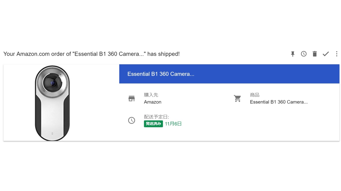The height and width of the screenshot is (191, 341).
Task: Click the blue header title Essential B1 360 Camera
Action: click(x=161, y=74)
